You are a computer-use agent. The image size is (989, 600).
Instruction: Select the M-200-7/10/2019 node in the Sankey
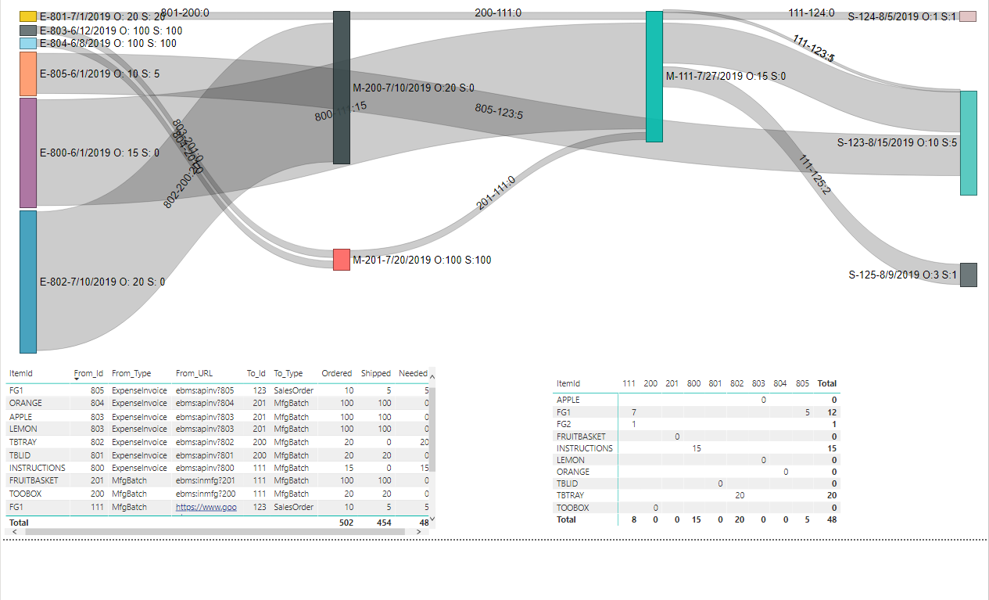click(x=342, y=86)
